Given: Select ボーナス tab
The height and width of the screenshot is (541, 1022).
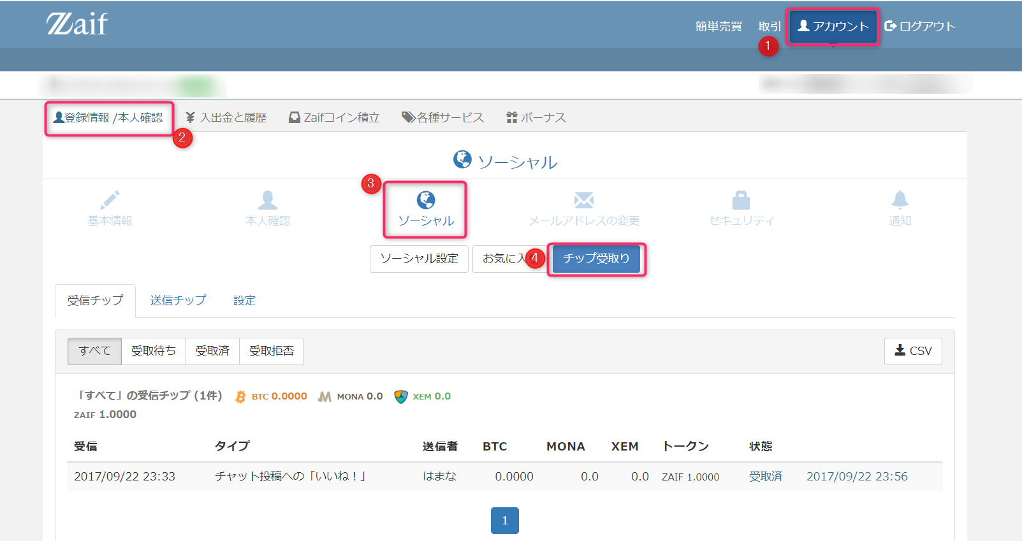Looking at the screenshot, I should pos(536,117).
